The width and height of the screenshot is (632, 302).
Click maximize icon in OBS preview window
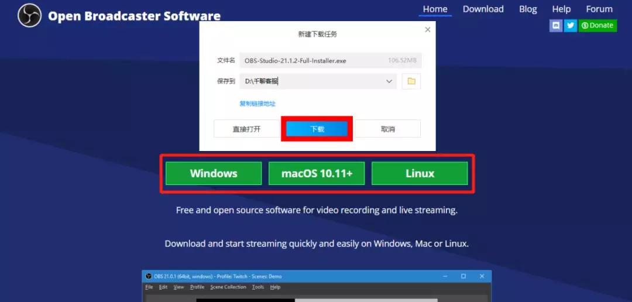coord(463,277)
